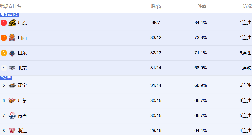Click the 广东 team logo

coord(12,101)
